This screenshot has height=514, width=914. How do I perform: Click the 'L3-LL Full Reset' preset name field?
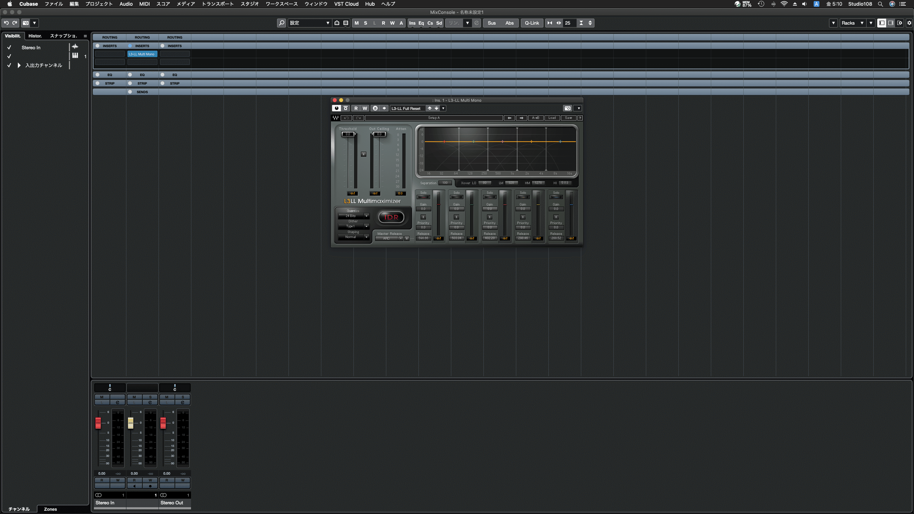pos(407,108)
